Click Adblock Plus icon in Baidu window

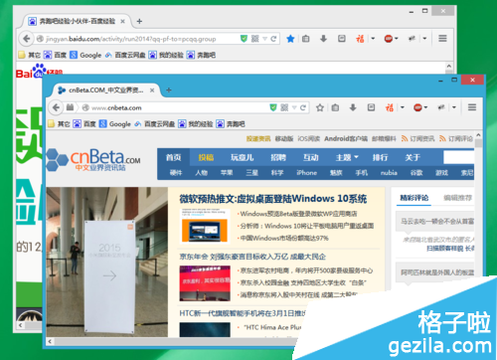388,39
